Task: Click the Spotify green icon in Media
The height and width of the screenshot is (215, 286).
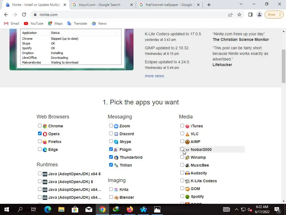Action: click(187, 197)
